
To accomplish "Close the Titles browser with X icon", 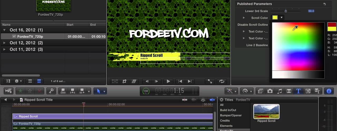I will click(222, 100).
